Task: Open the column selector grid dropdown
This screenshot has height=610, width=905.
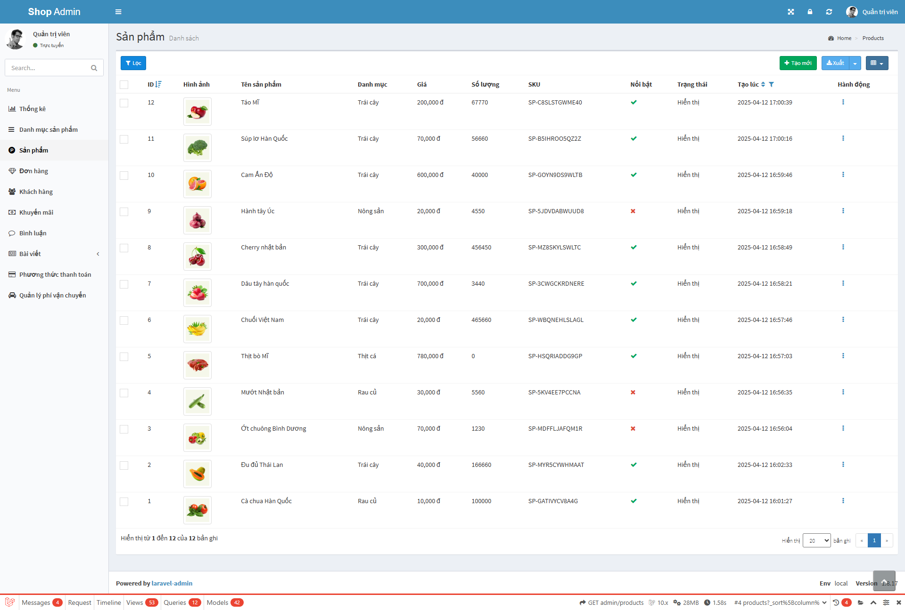Action: tap(877, 63)
